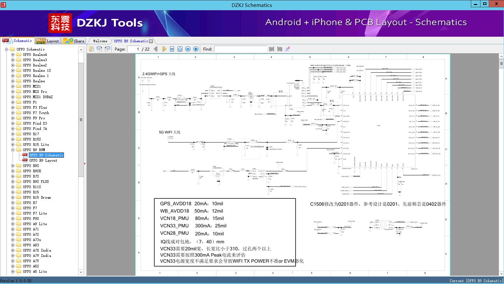Click folder icon of OPPO R17

pos(19,134)
